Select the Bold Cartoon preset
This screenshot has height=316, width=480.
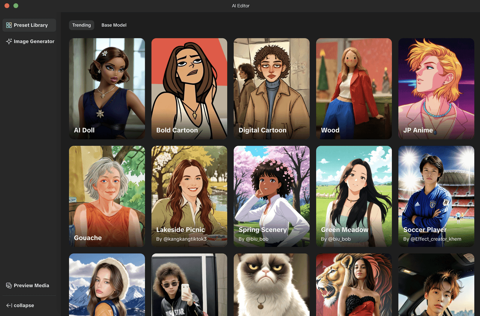(x=189, y=89)
